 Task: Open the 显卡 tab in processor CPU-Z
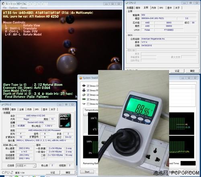coord(45,110)
